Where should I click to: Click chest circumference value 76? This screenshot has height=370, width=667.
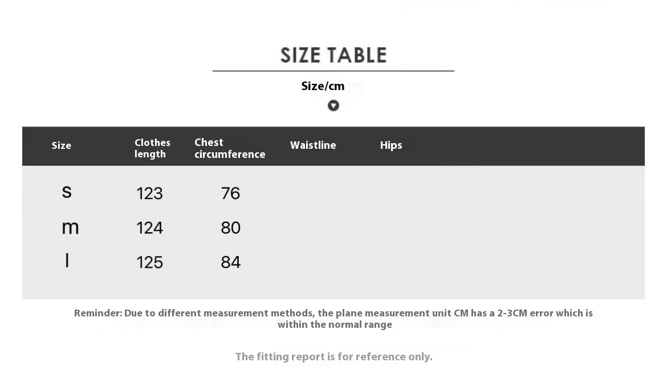pyautogui.click(x=230, y=193)
